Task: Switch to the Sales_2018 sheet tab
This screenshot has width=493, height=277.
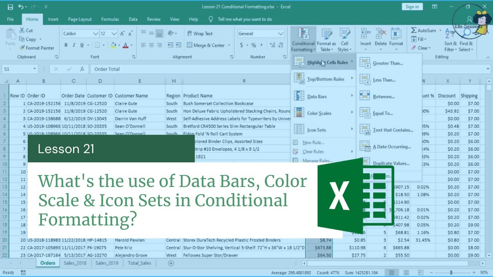Action: click(75, 263)
